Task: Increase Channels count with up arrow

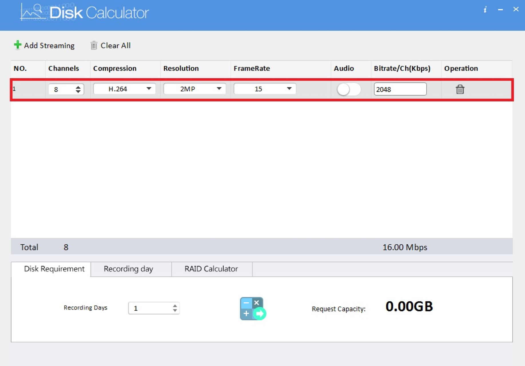Action: click(78, 87)
